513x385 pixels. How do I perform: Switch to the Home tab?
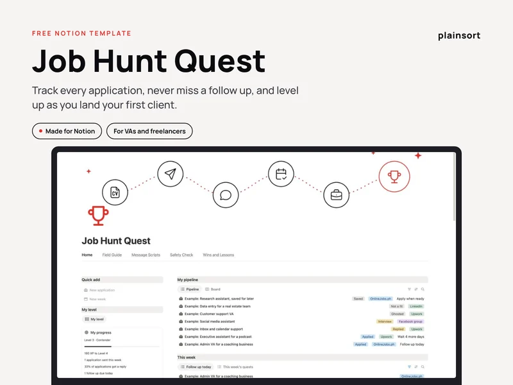[x=87, y=255]
